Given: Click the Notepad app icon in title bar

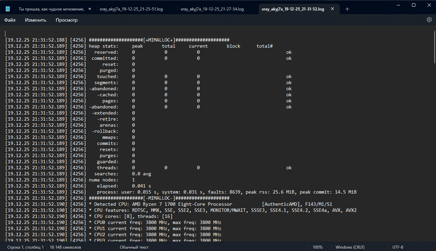Looking at the screenshot, I should point(8,9).
